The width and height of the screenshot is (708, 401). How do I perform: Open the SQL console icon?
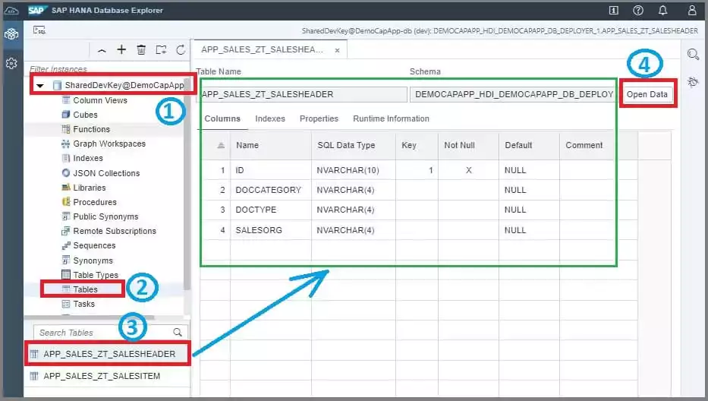[39, 30]
